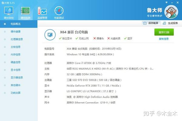
Task: Click the 鲁大师 brand logo text
Action: [x=154, y=10]
